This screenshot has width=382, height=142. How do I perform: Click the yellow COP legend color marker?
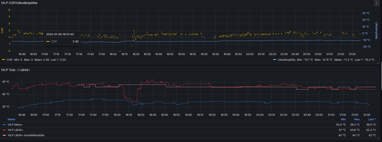(3, 60)
